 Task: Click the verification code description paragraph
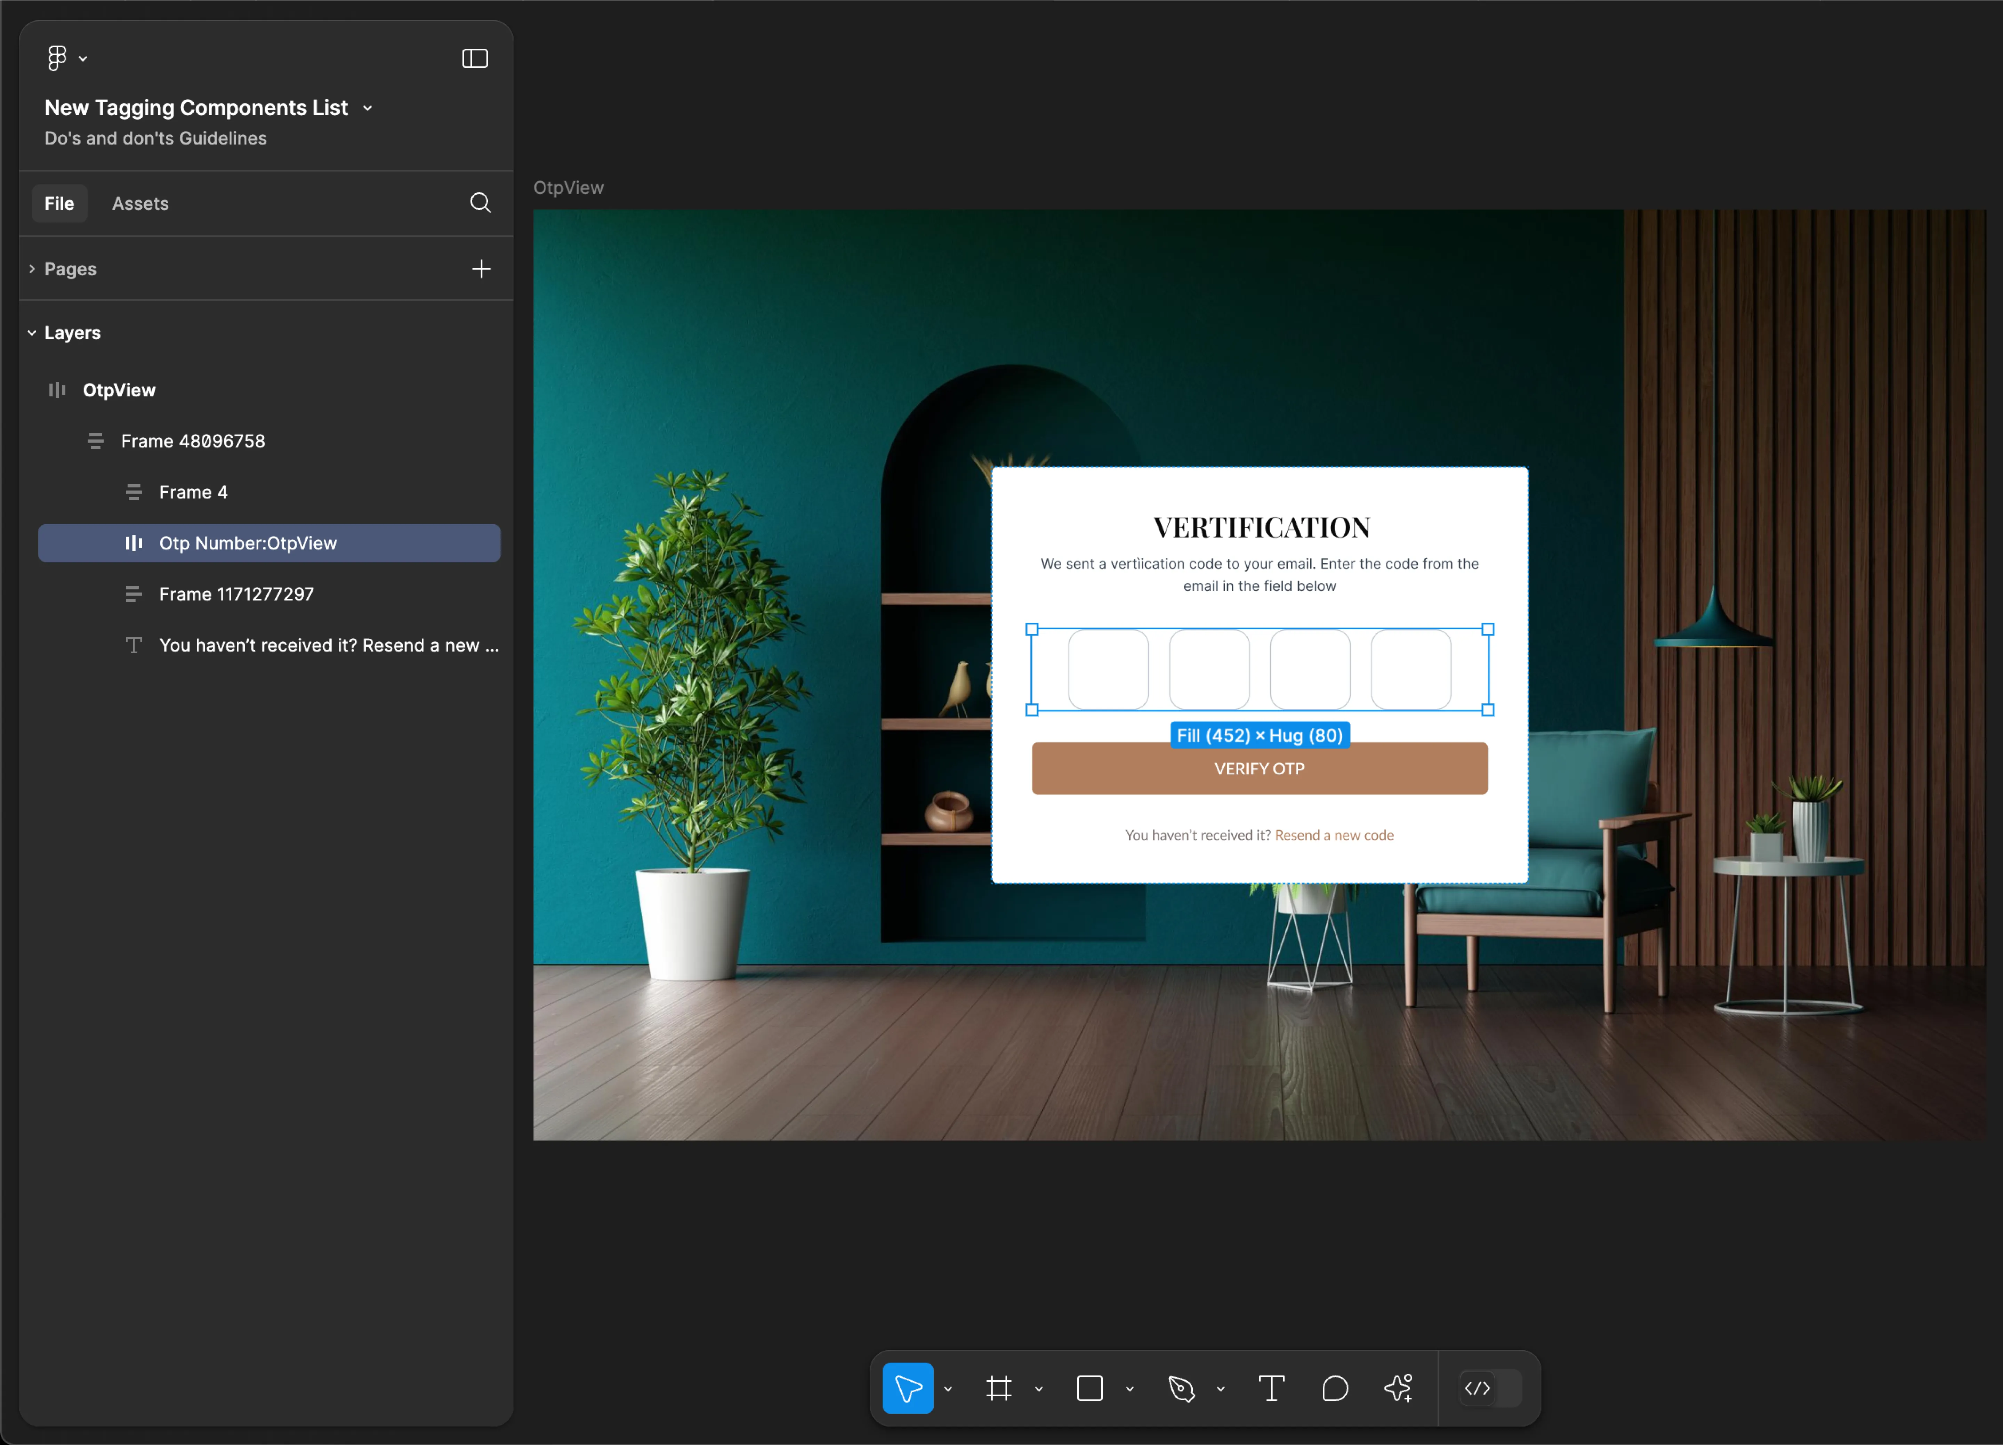point(1260,575)
